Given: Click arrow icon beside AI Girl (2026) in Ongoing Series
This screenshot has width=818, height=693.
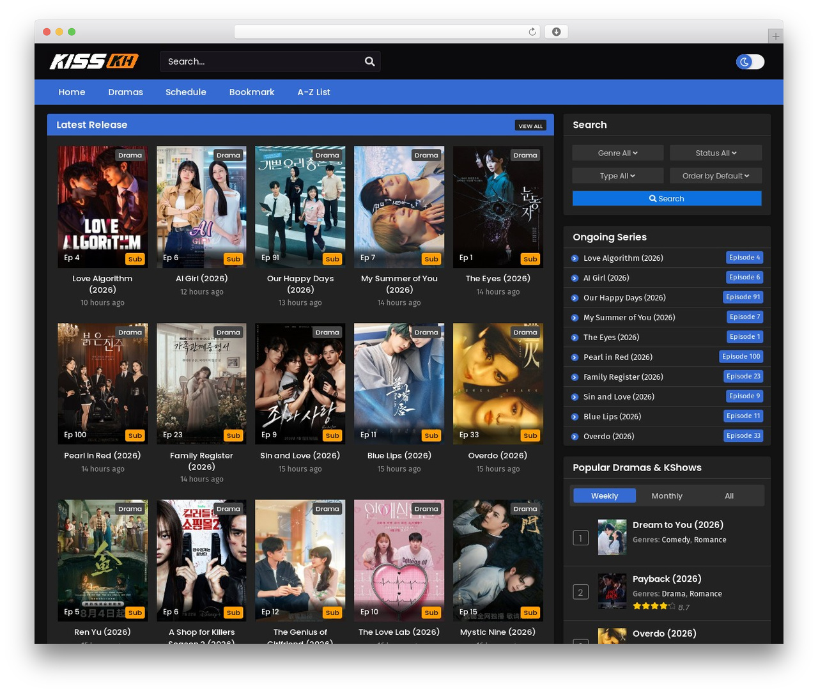Looking at the screenshot, I should (575, 278).
